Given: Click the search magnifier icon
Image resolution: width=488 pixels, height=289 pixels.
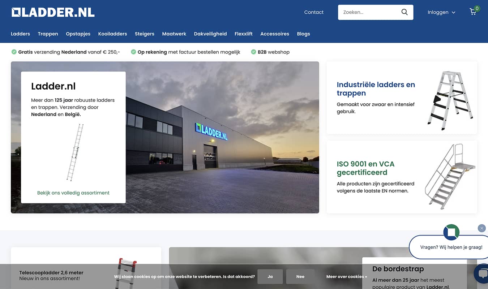Looking at the screenshot, I should point(404,12).
